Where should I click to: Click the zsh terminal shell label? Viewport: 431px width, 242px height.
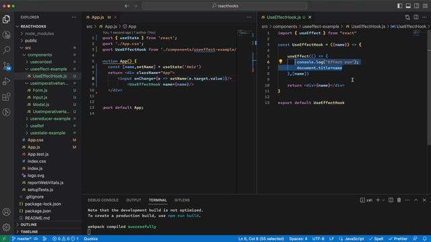click(366, 200)
